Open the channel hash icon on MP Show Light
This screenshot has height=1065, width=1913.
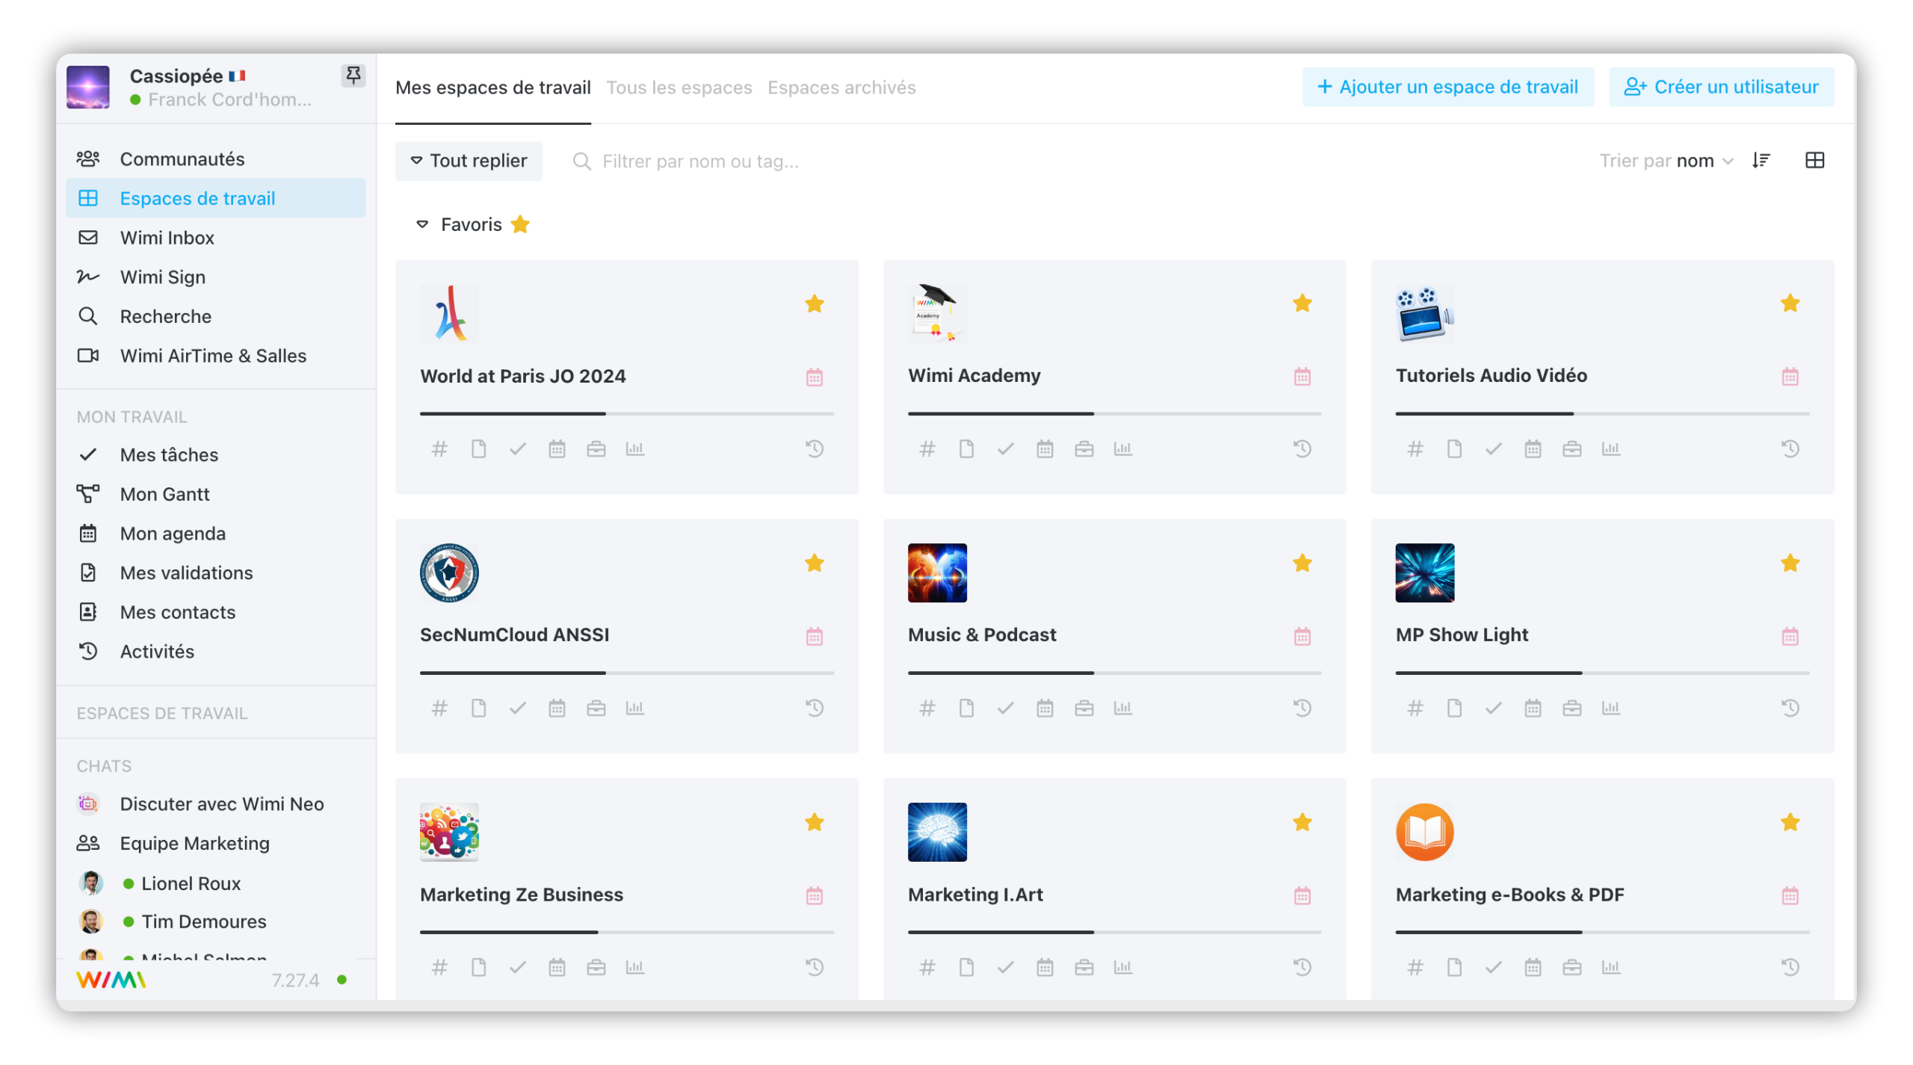(1415, 708)
